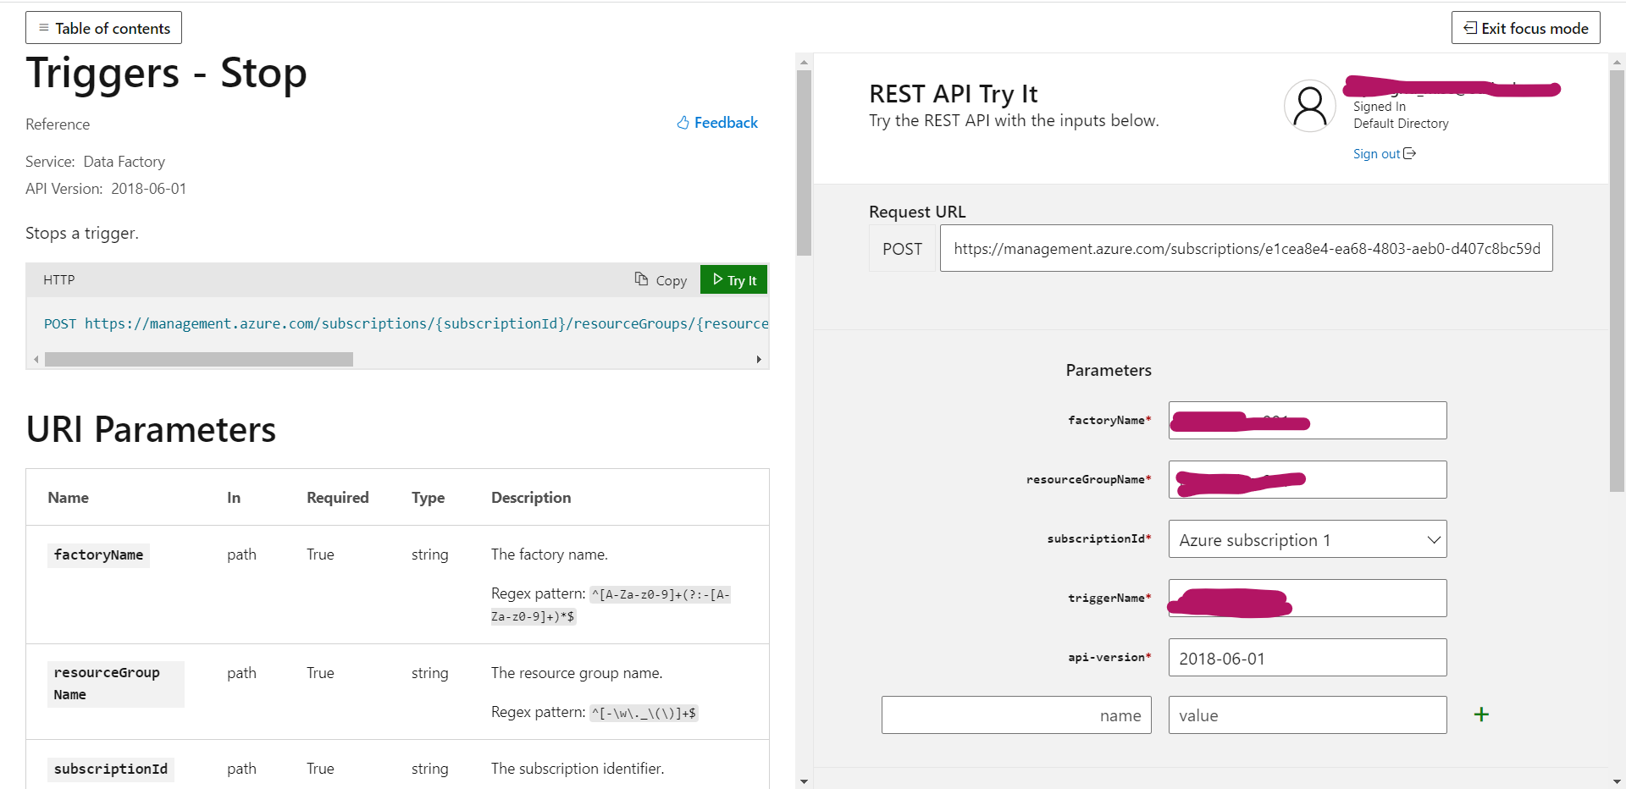Click the green plus add parameter icon

(x=1481, y=715)
